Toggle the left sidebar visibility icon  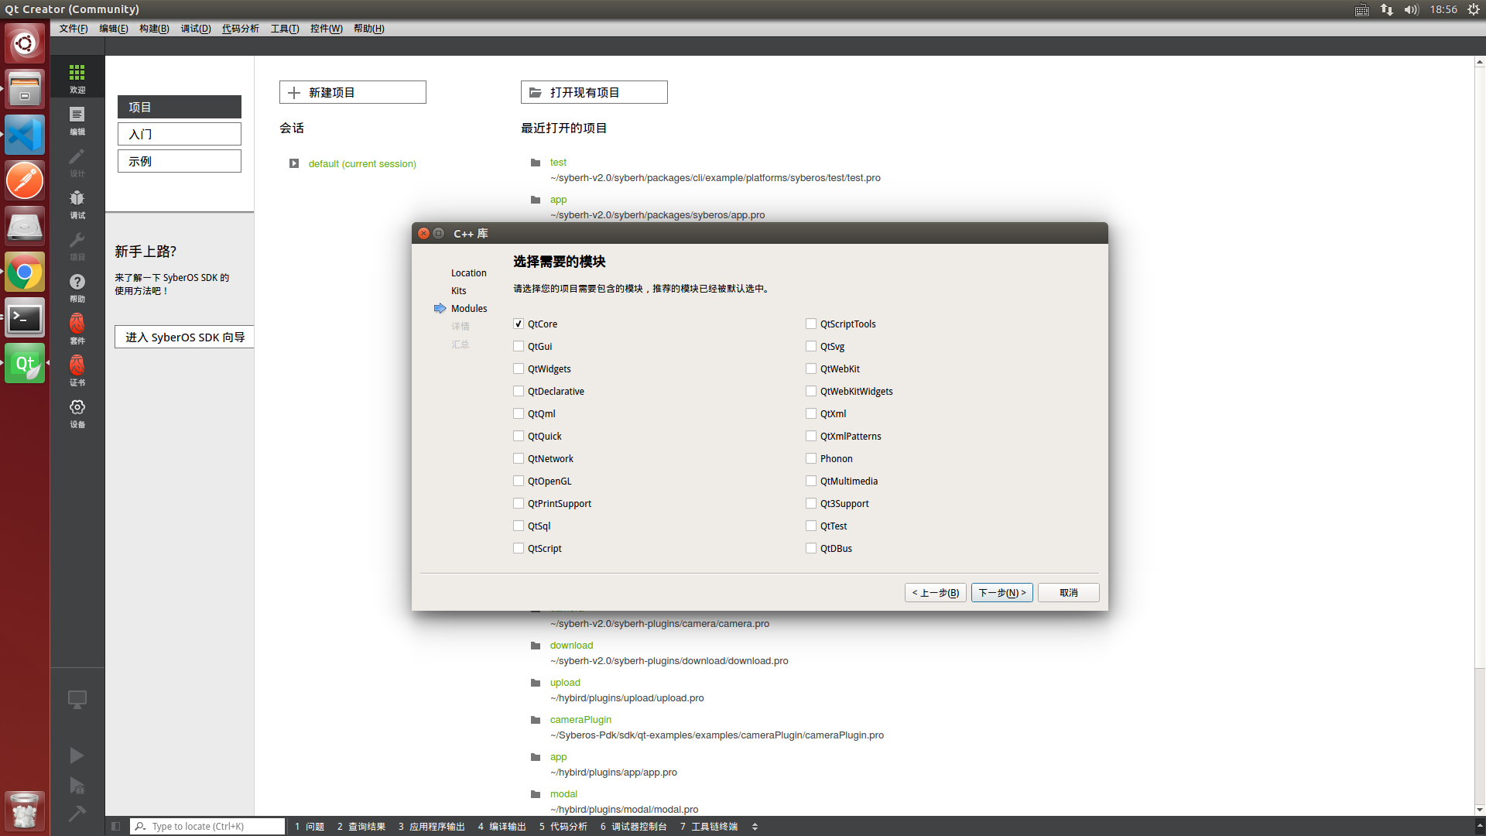(115, 826)
